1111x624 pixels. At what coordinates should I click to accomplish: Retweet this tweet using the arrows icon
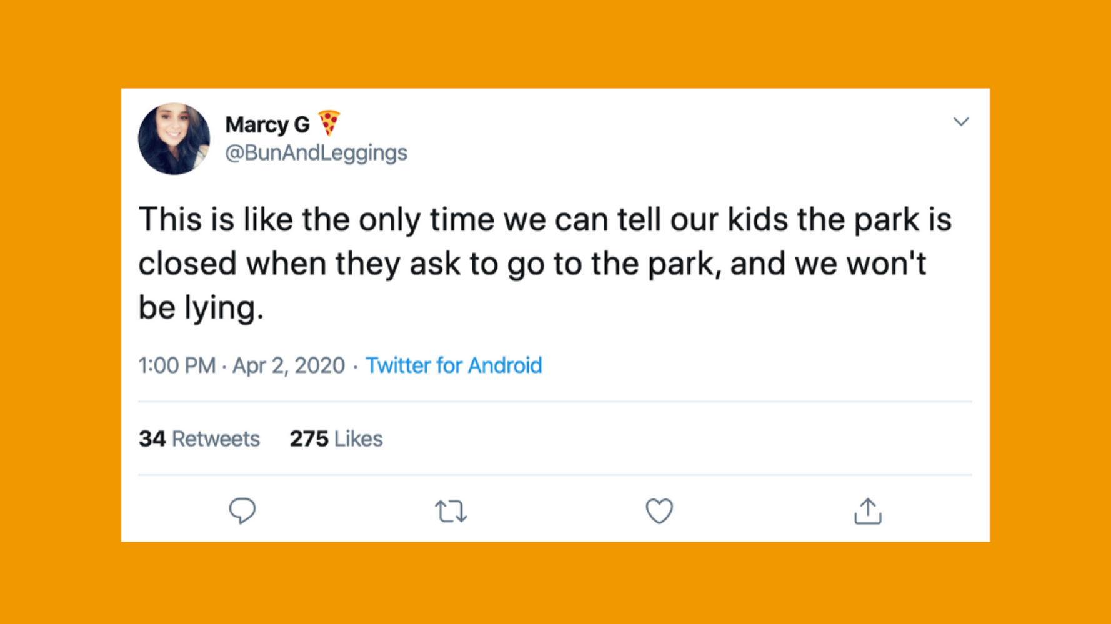click(x=451, y=512)
